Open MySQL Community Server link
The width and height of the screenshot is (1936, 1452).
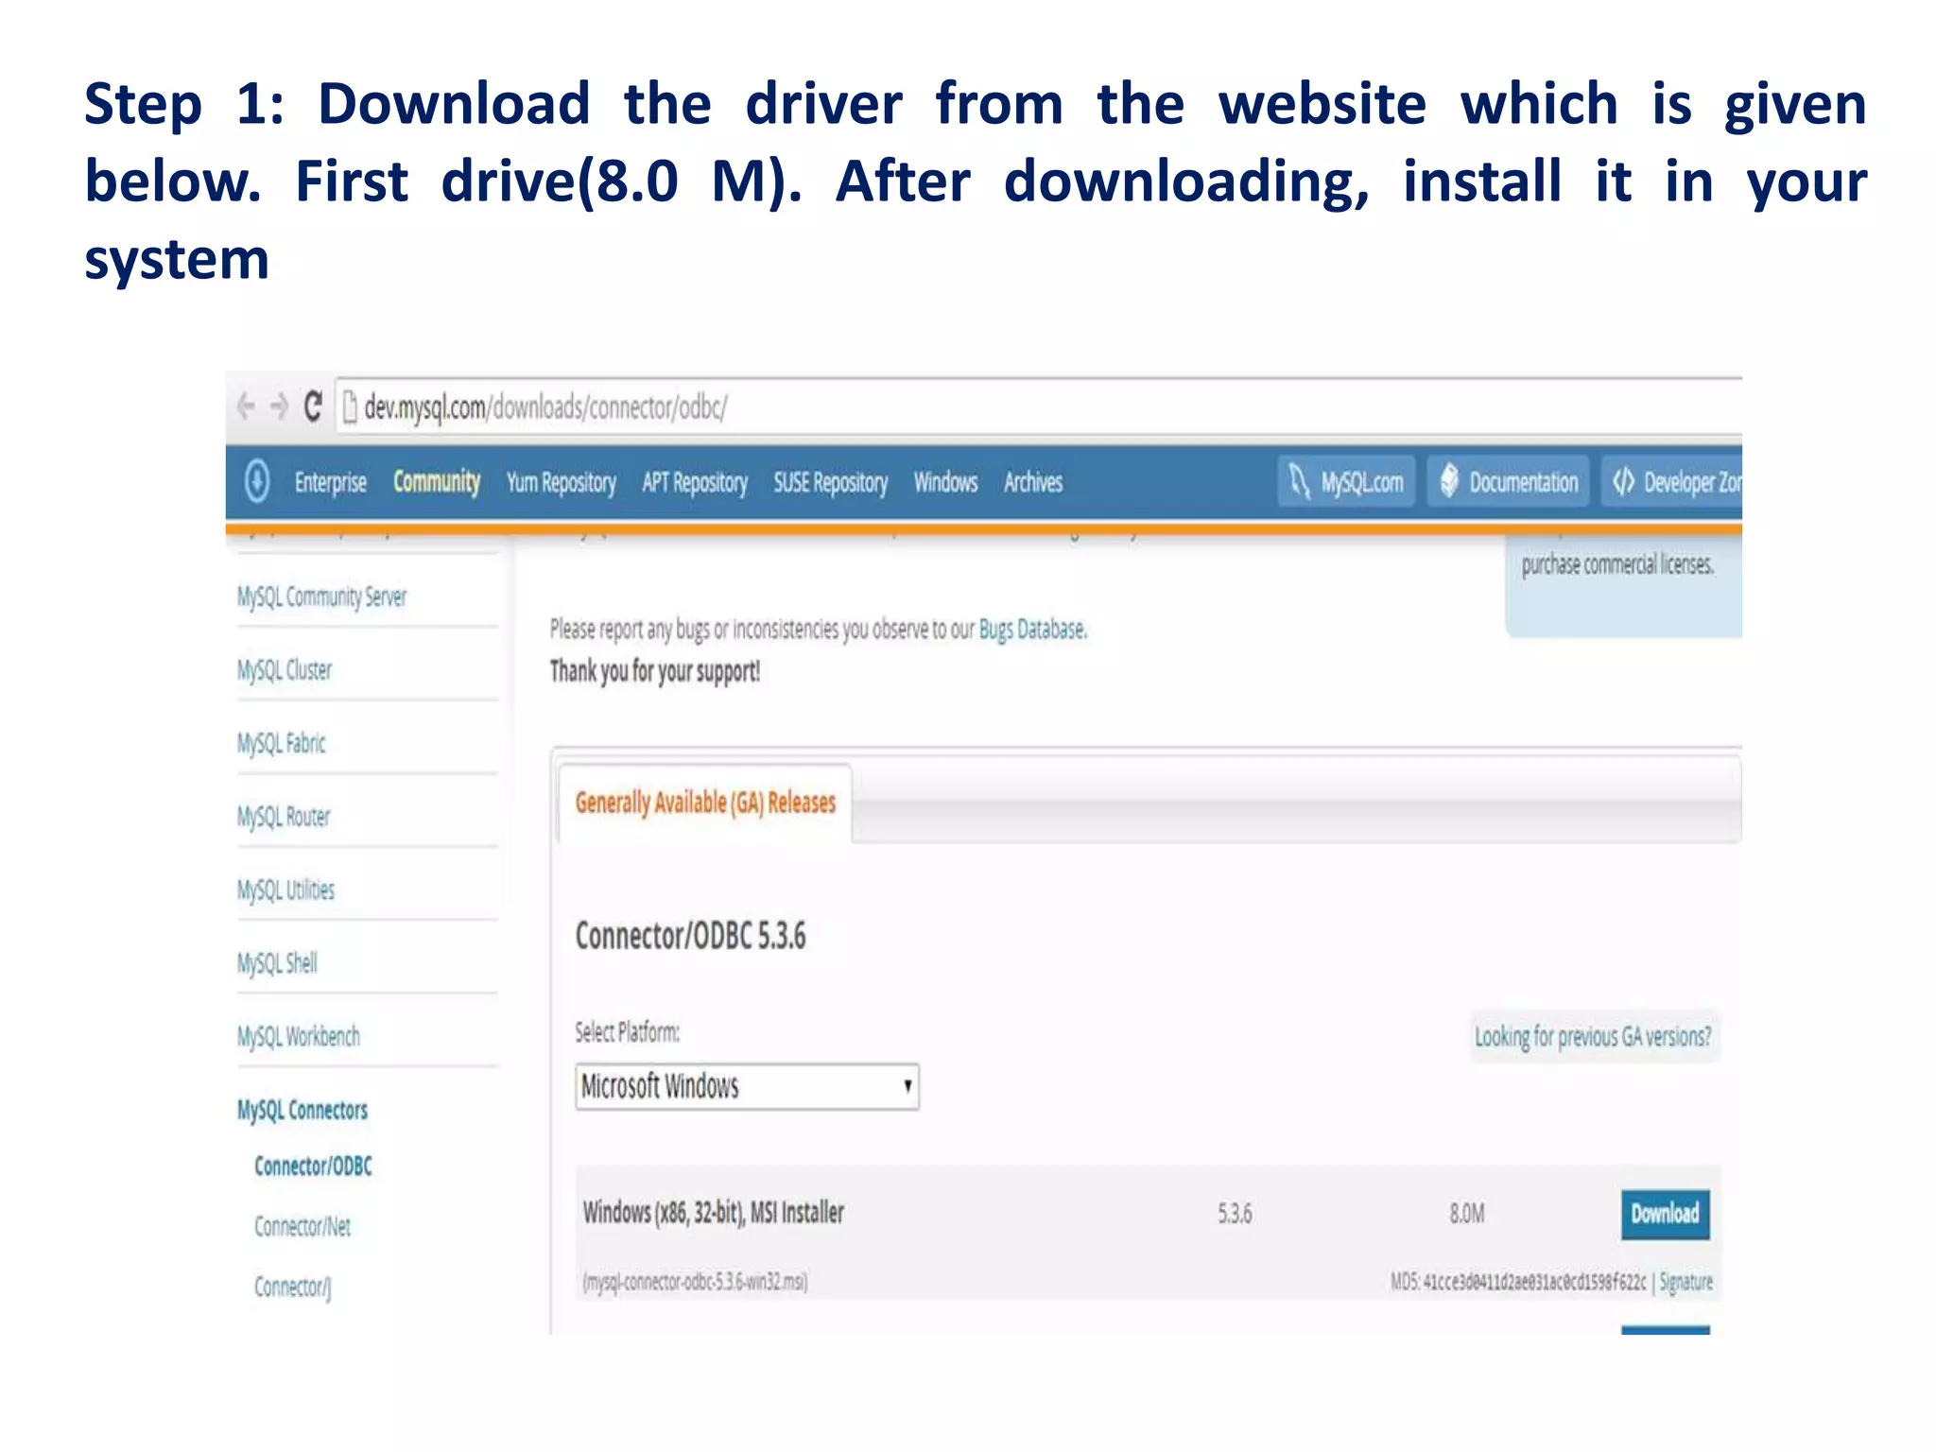tap(321, 596)
